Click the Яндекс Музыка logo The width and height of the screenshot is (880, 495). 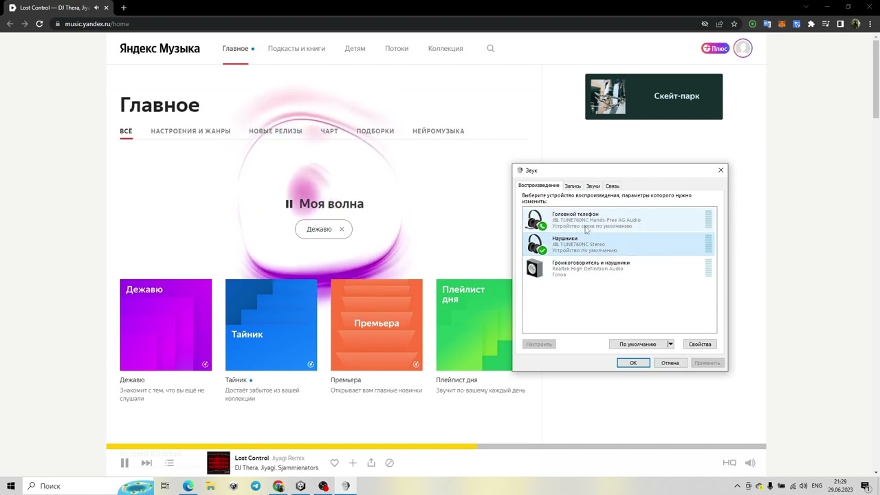pyautogui.click(x=159, y=49)
